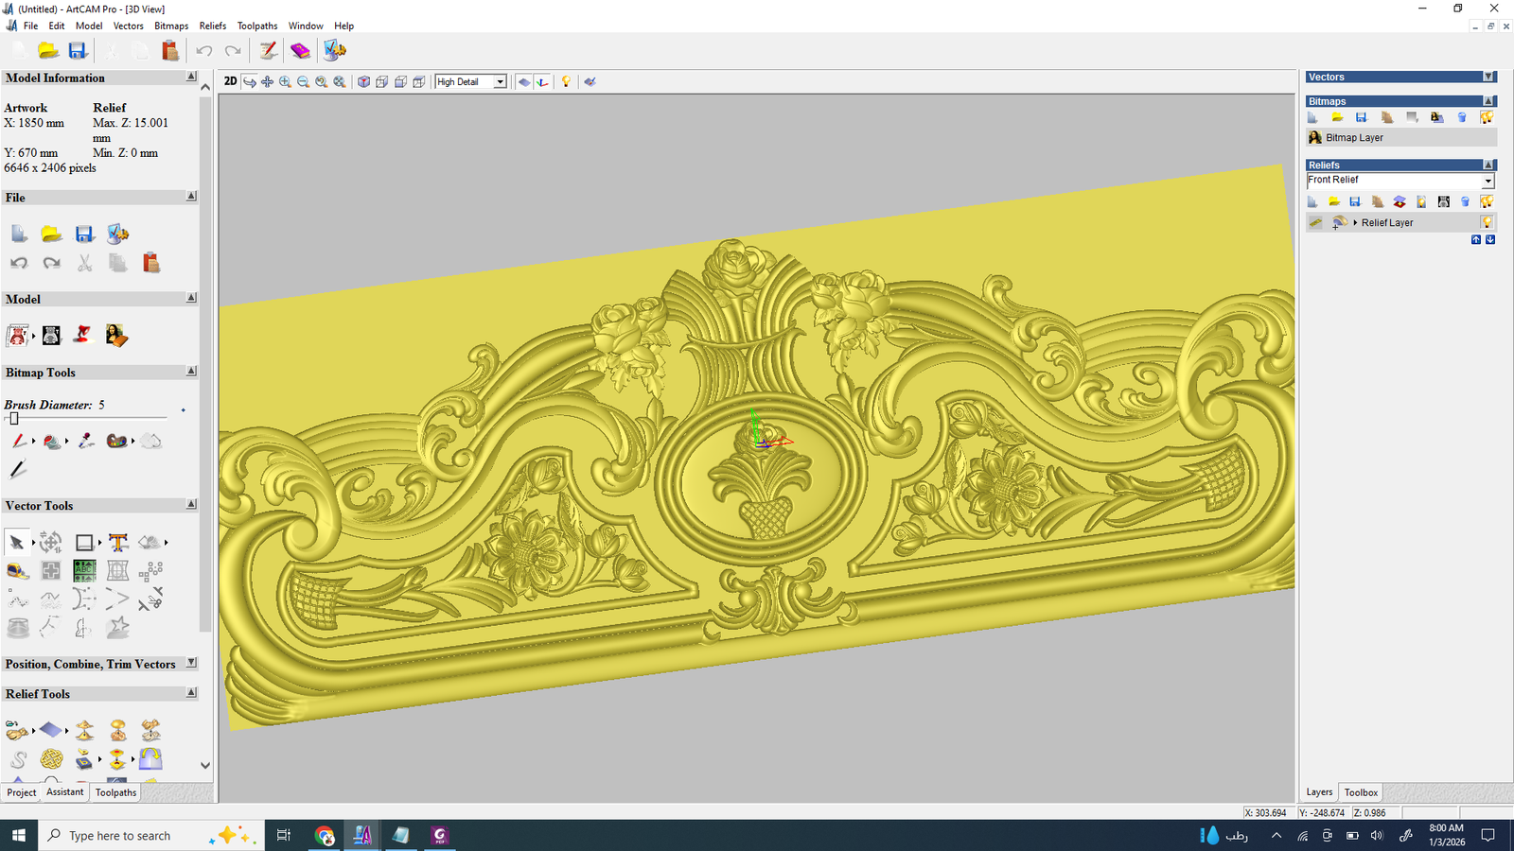Click the Zoom In magnifier icon

[285, 82]
